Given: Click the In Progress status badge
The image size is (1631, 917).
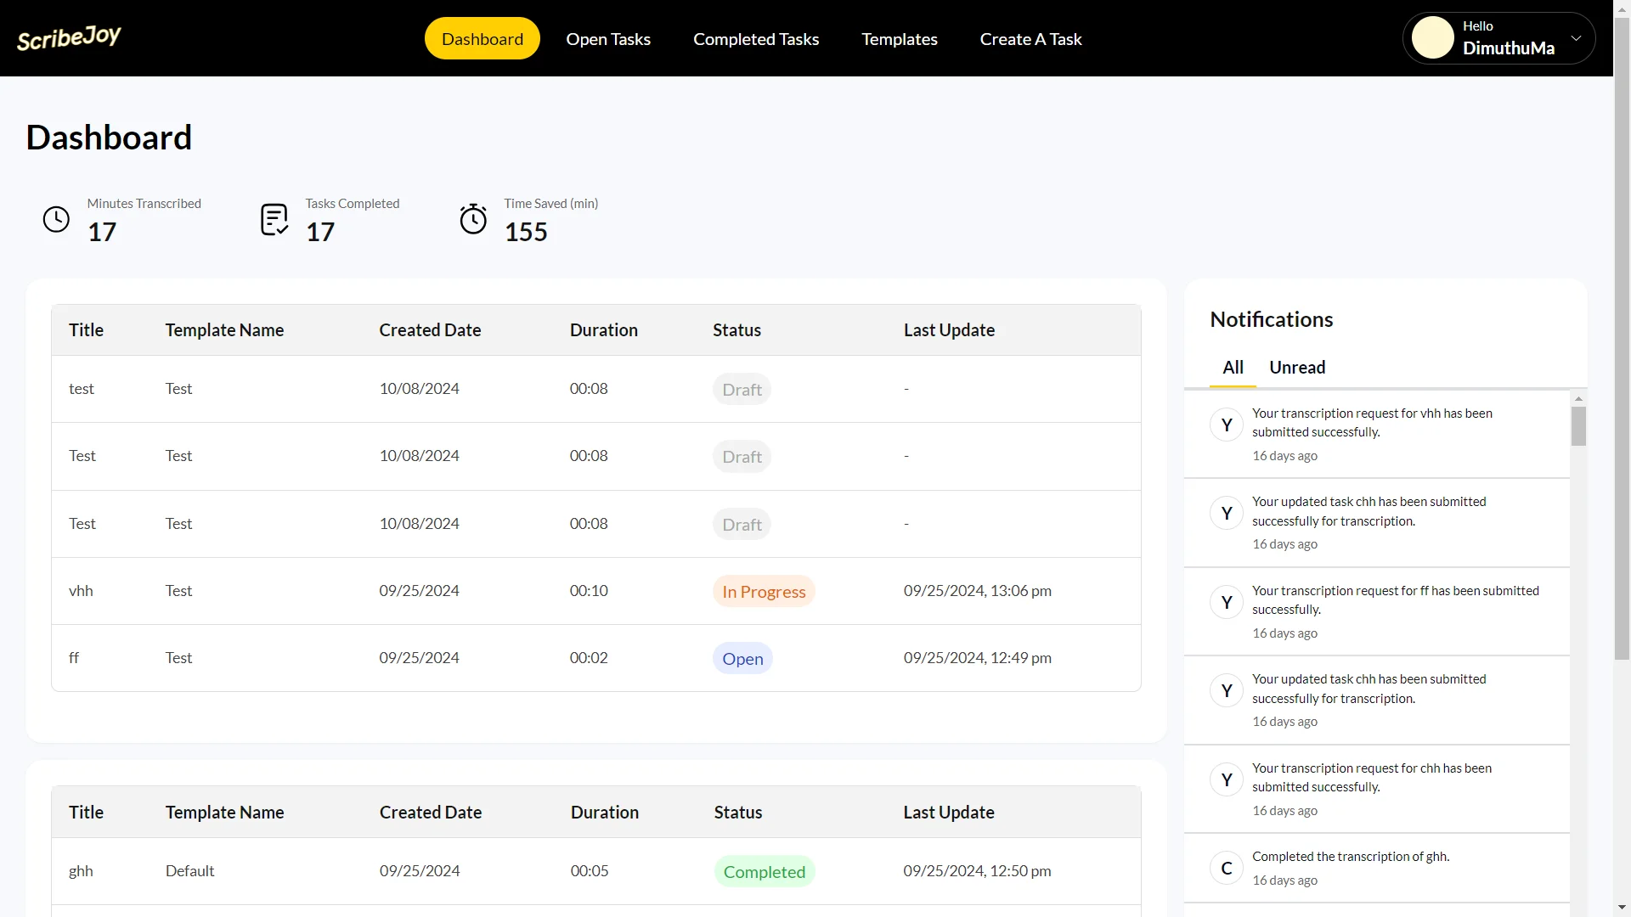Looking at the screenshot, I should (x=763, y=592).
